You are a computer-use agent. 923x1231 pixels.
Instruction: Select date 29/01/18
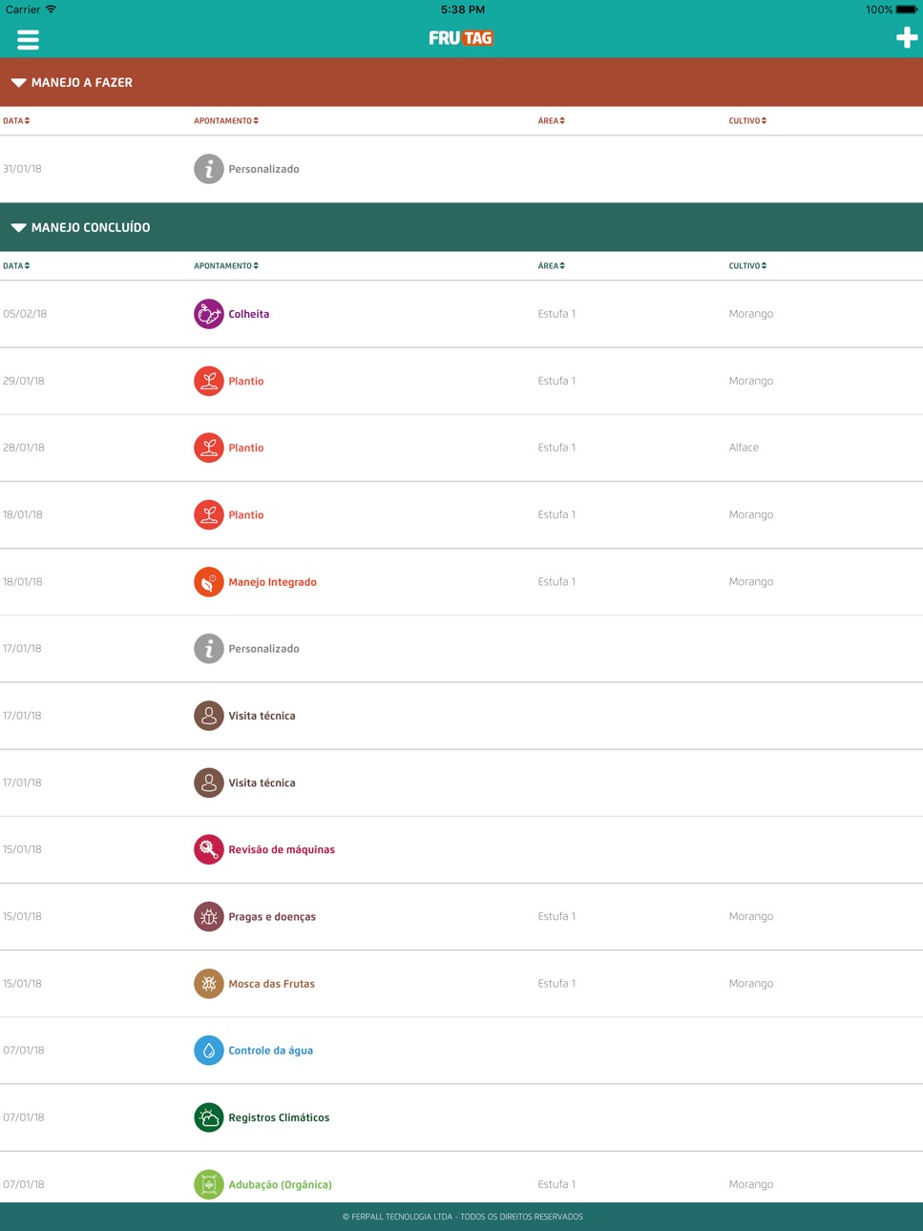point(24,381)
